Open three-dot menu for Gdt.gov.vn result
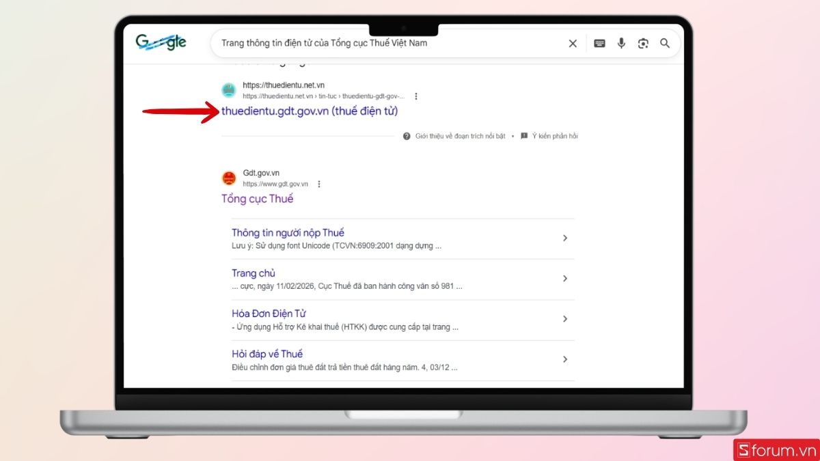The height and width of the screenshot is (461, 820). point(319,184)
